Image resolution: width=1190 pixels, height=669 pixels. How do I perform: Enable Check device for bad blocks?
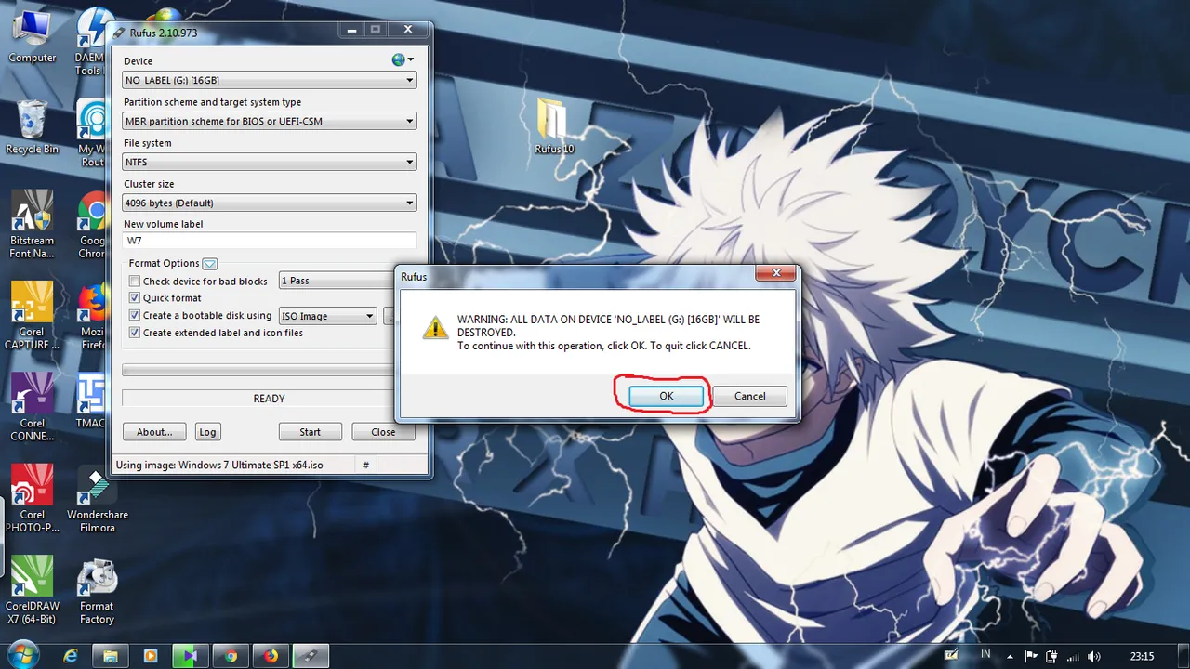tap(135, 281)
